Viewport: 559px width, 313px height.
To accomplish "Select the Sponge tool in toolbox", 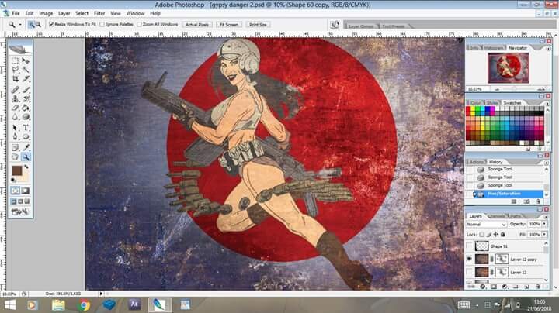I will tap(26, 117).
